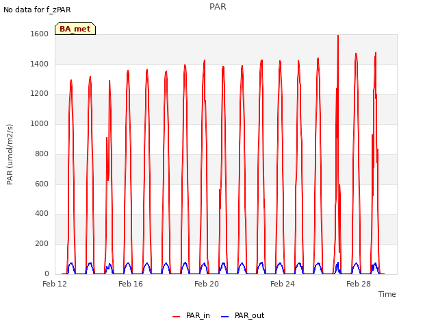The height and width of the screenshot is (329, 438).
Task: Click the 1200 y-axis tick label
Action: coord(40,94)
